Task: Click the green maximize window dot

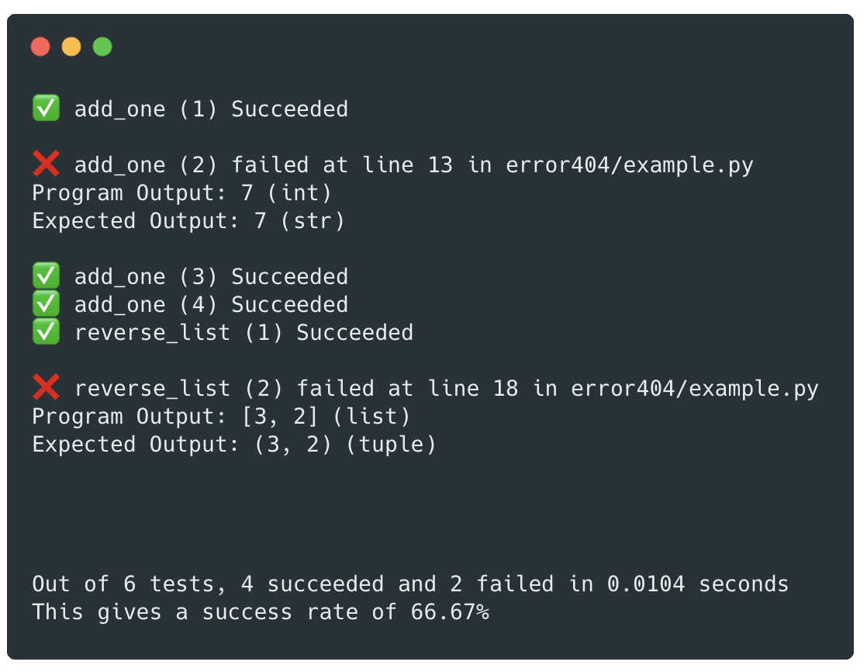Action: (x=102, y=47)
